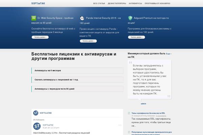The image size is (203, 135).
Task: Open the post date 8 jan at 12:14 pm
Action: (51, 128)
